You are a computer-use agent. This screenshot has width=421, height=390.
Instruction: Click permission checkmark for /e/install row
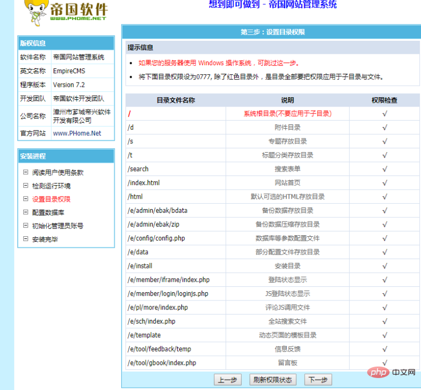384,266
